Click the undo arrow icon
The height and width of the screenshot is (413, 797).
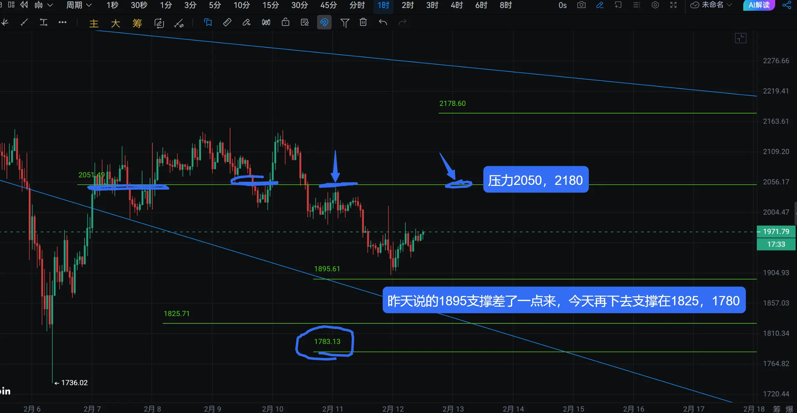[383, 23]
